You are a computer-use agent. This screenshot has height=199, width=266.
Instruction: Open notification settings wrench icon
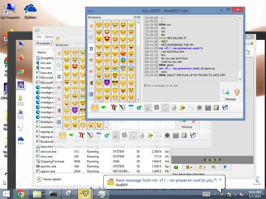tap(216, 179)
